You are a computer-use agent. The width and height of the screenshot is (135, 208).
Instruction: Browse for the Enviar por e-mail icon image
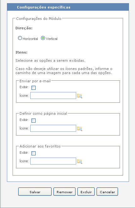click(80, 96)
